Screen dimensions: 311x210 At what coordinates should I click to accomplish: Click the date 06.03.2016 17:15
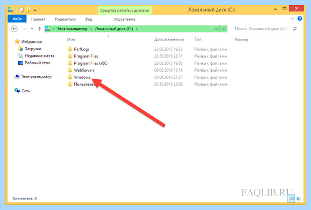coord(168,70)
